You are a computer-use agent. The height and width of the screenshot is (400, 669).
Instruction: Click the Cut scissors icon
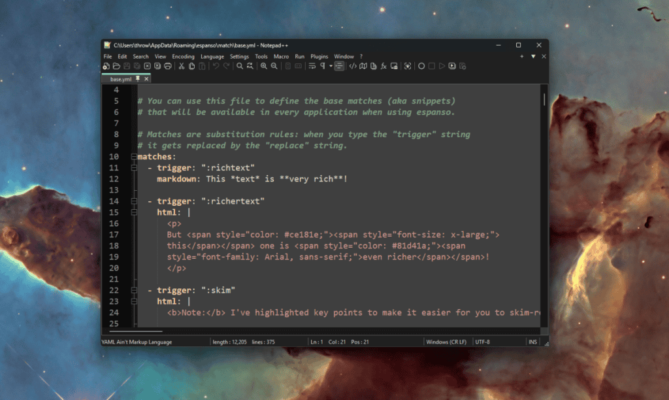(182, 66)
